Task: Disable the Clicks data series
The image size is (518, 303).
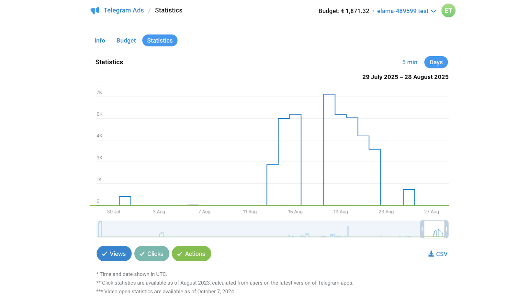Action: [x=152, y=254]
